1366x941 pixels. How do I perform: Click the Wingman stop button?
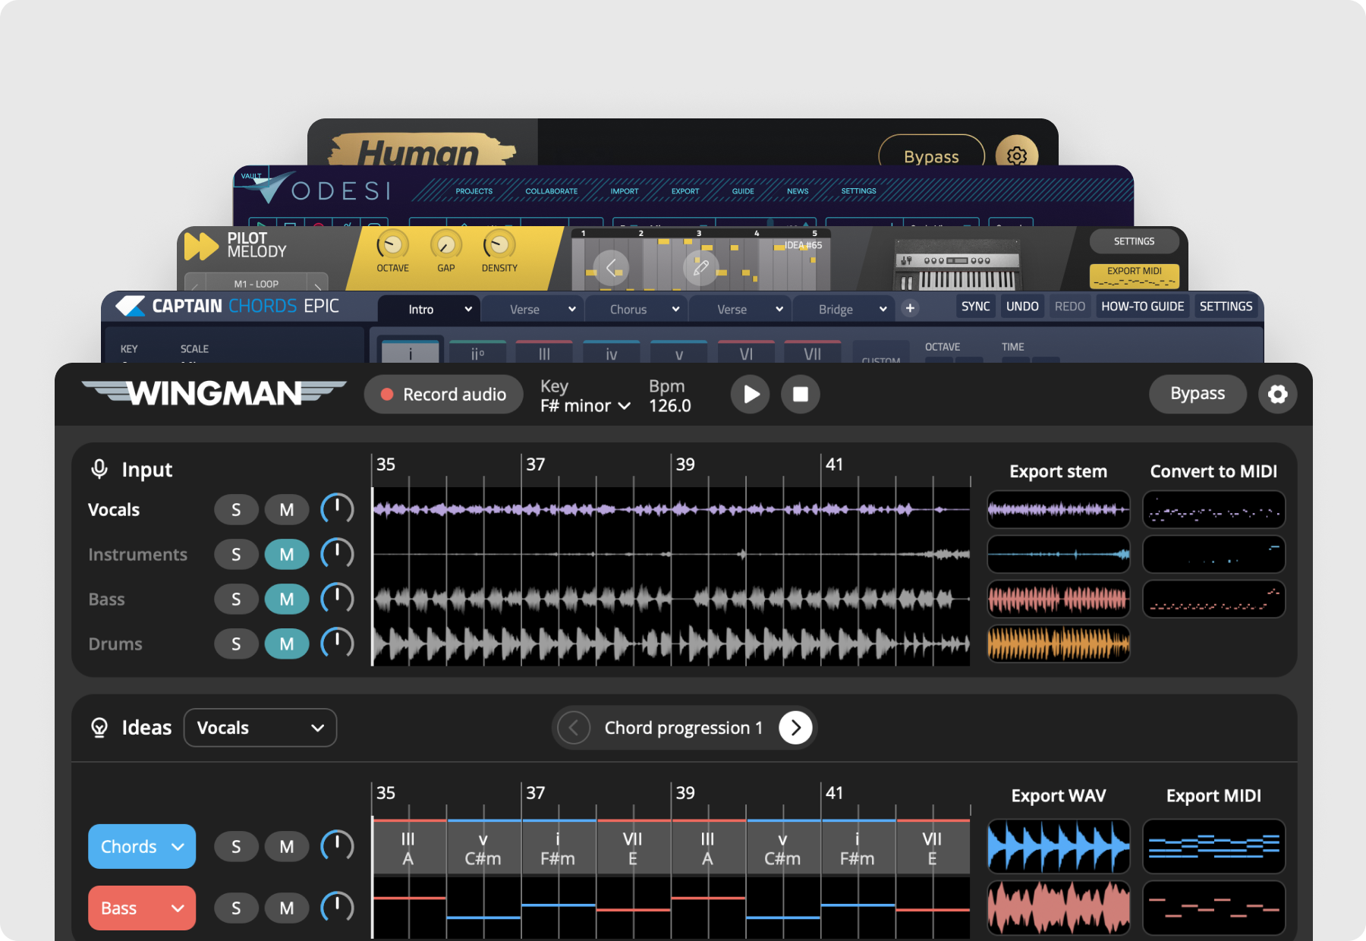coord(801,394)
